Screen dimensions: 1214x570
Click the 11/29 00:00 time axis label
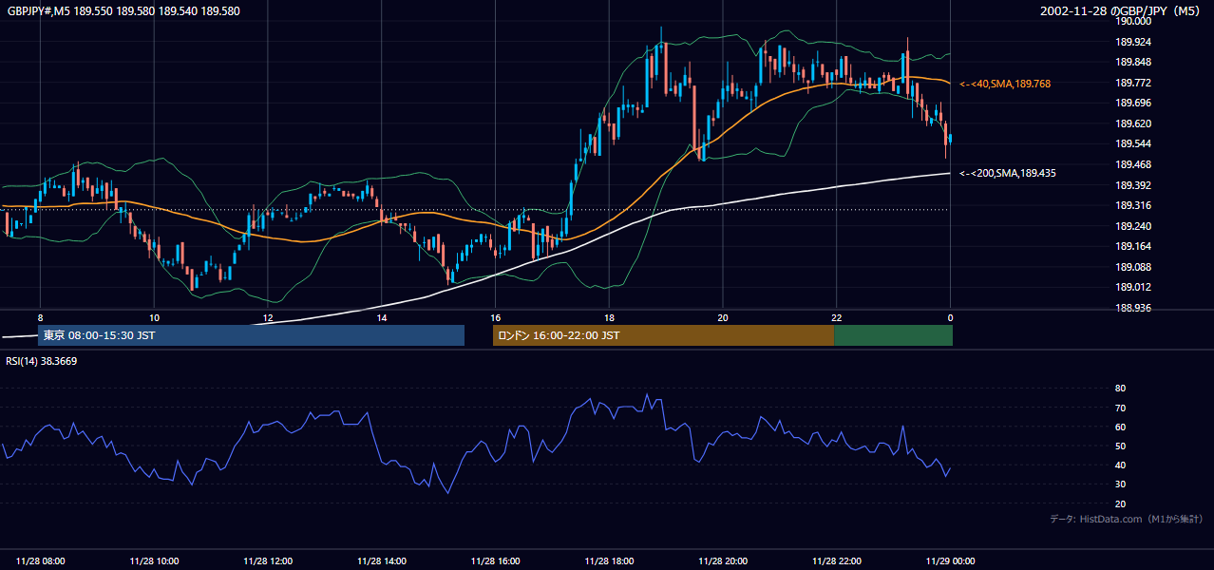click(x=950, y=561)
